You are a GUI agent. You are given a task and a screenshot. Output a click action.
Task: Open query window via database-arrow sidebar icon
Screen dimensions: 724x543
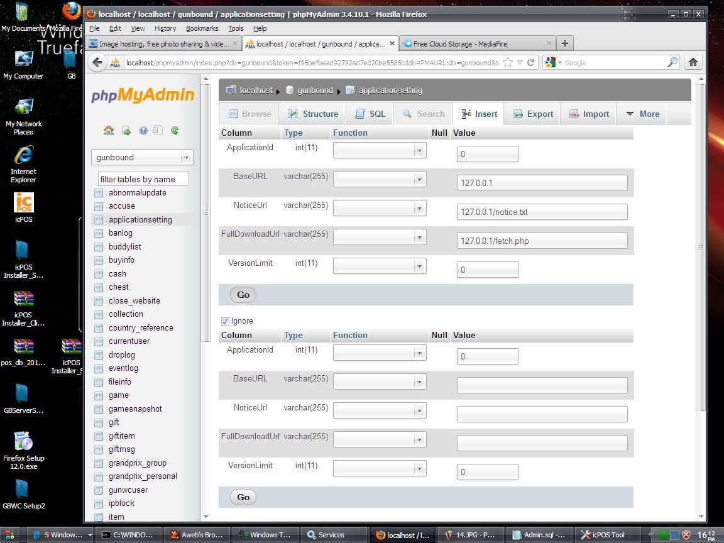point(126,131)
